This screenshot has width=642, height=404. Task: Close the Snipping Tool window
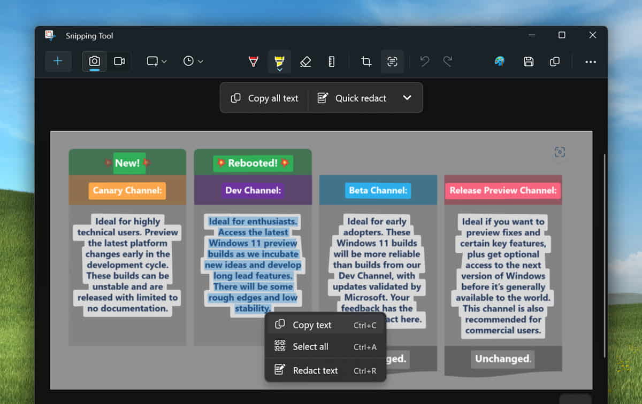(x=592, y=35)
